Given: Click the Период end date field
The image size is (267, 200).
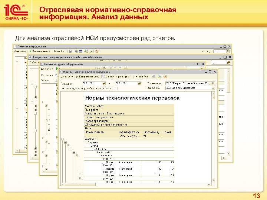Looking at the screenshot, I should click(126, 83).
